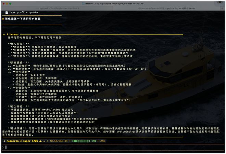Click the yellow bullet before the user prompt
This screenshot has height=154, width=226.
click(3, 19)
